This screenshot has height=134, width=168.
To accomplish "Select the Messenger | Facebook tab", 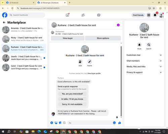I will point(52,3).
